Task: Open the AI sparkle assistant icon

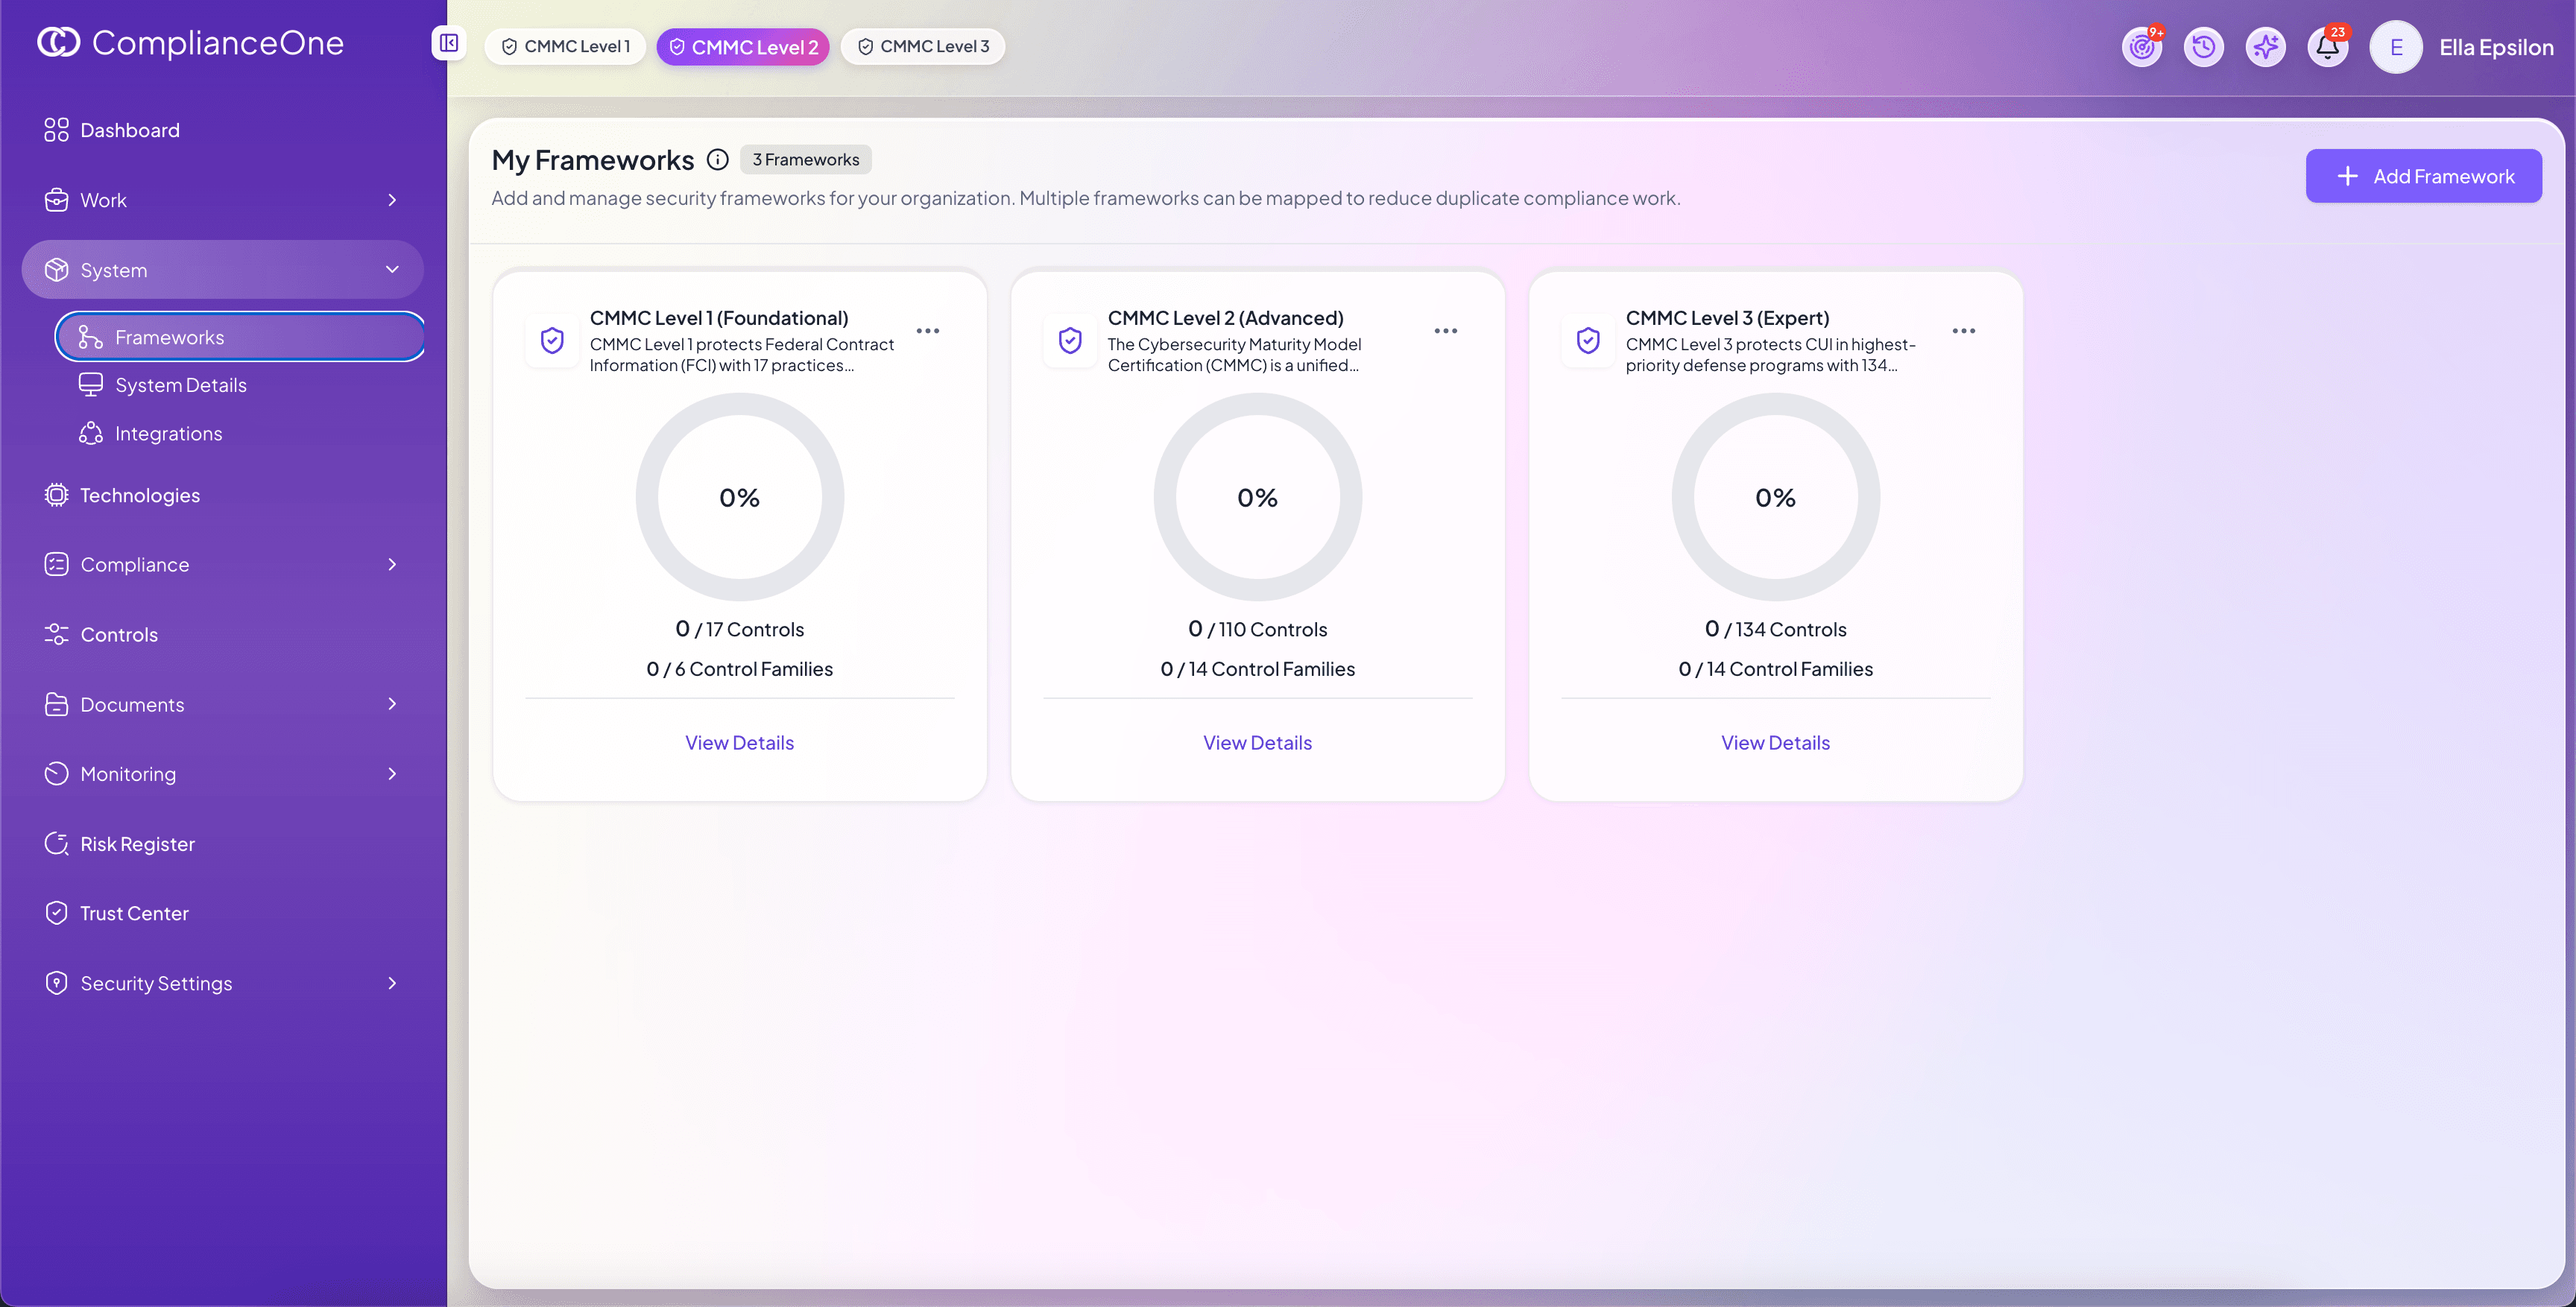Action: coord(2266,47)
